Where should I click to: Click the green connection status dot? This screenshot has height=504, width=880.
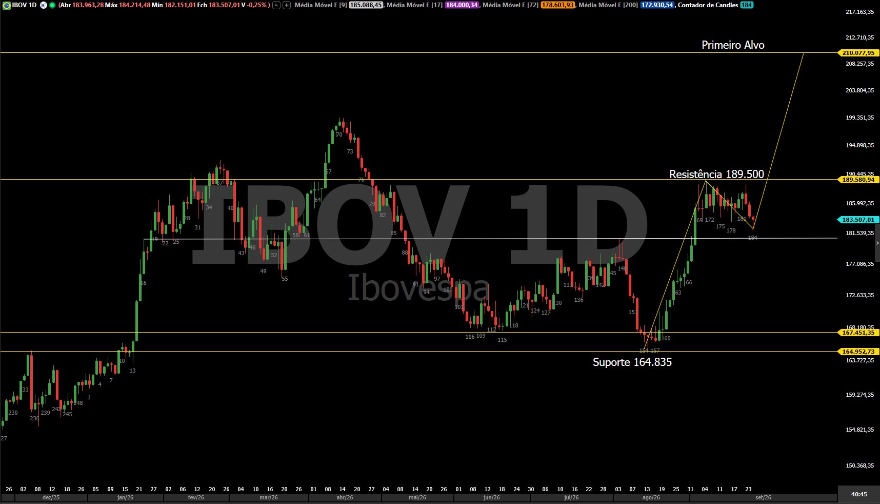pos(52,5)
